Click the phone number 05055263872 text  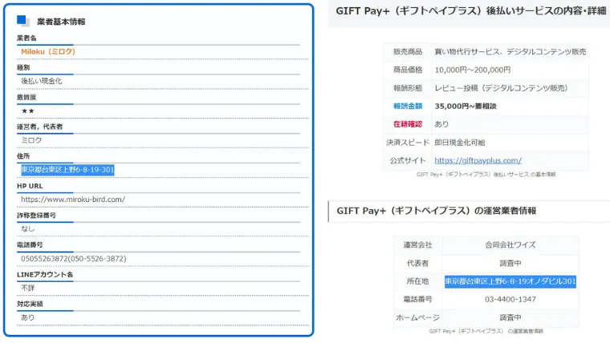click(x=73, y=259)
